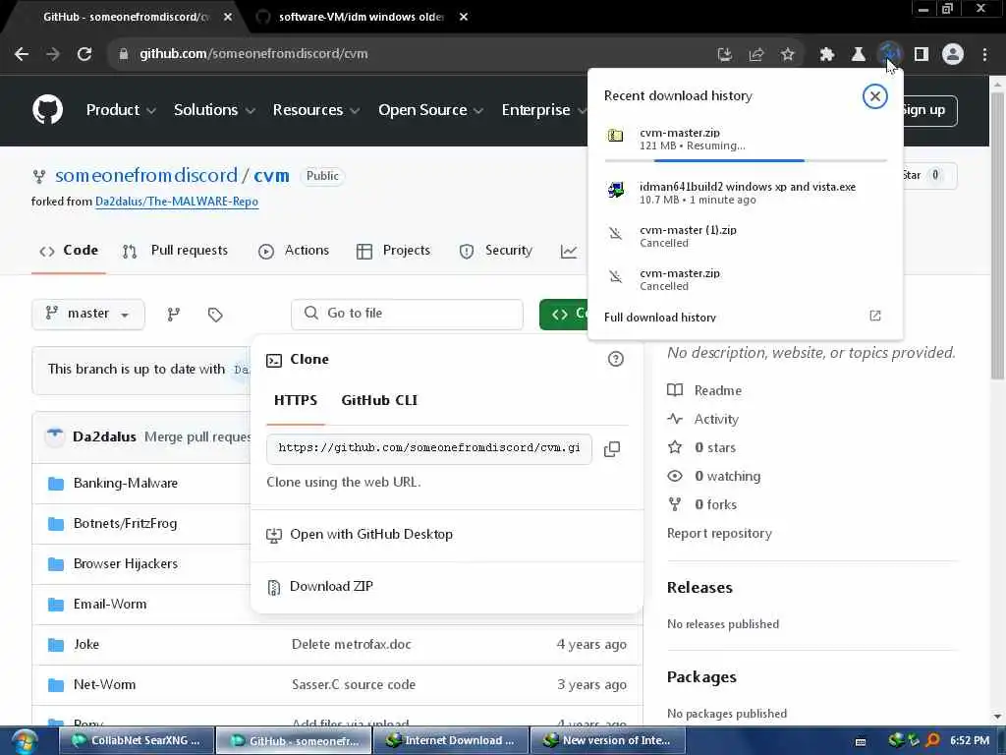
Task: Click the GitHub octocat logo
Action: pyautogui.click(x=47, y=110)
